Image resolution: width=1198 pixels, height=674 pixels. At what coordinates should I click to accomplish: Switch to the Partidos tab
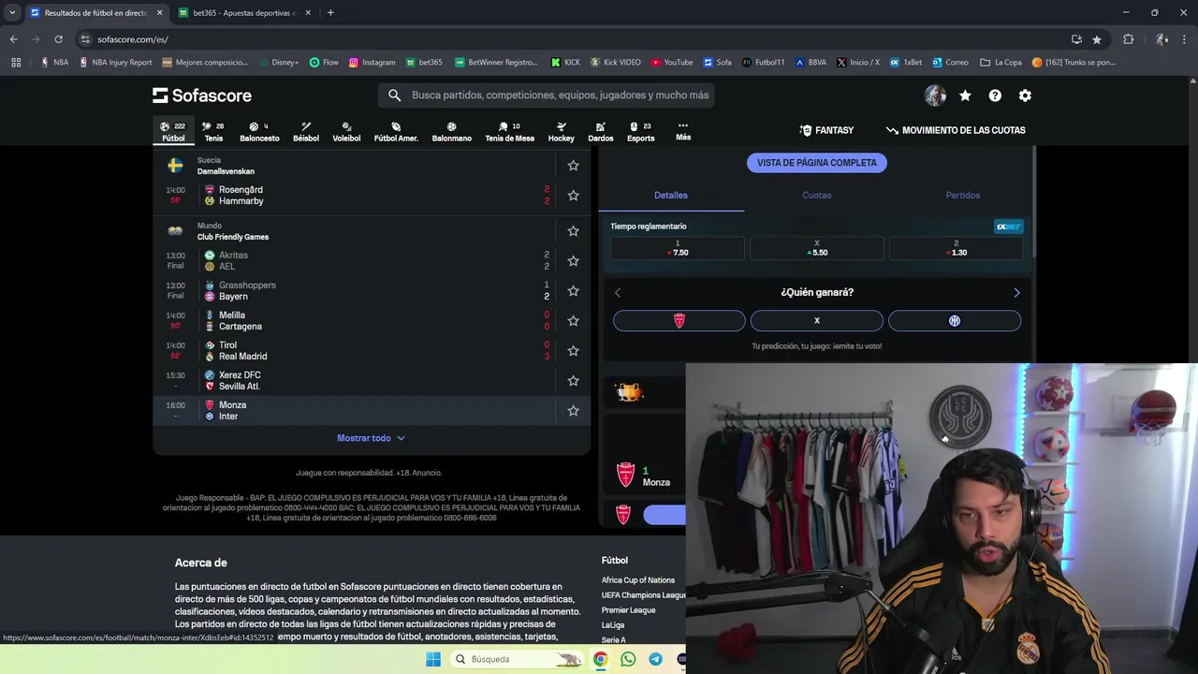[x=963, y=196]
